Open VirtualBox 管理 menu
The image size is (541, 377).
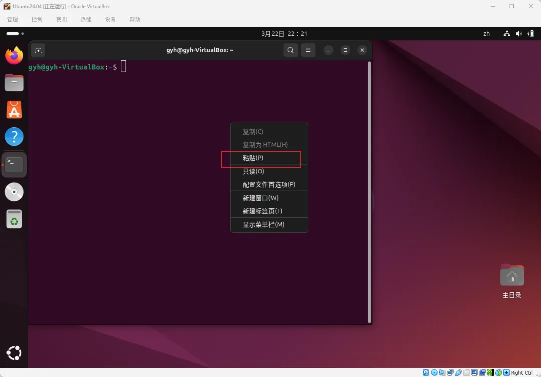[13, 19]
